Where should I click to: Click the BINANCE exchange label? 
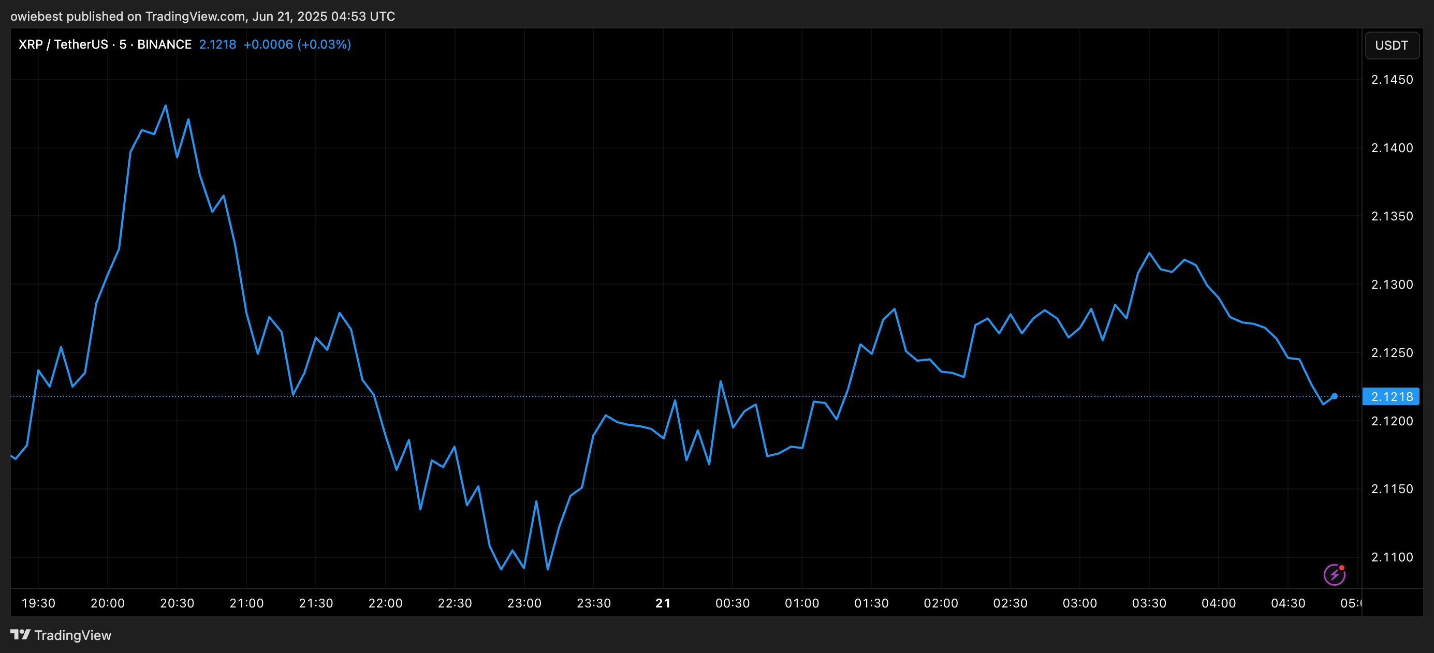click(x=164, y=44)
